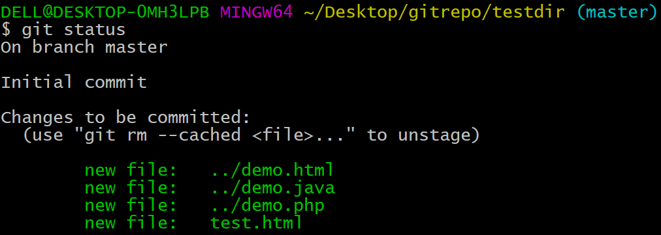Click the MINGW64 label in prompt
This screenshot has height=235, width=661.
click(x=256, y=12)
